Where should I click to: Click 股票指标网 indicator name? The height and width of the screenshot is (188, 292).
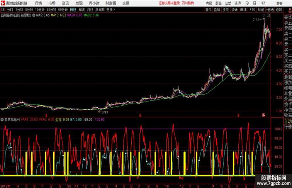[12, 120]
